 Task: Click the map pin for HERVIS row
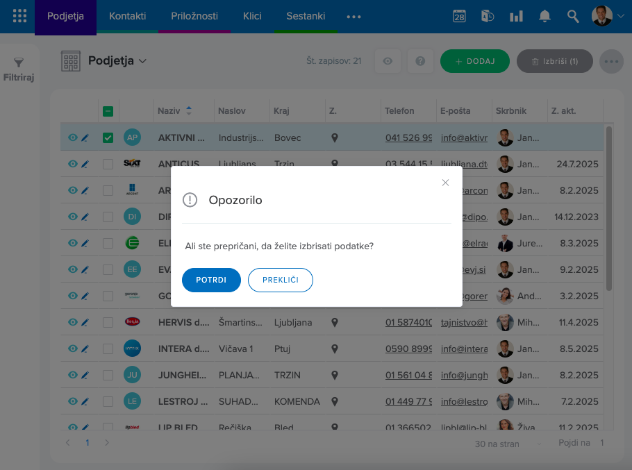[x=335, y=322]
